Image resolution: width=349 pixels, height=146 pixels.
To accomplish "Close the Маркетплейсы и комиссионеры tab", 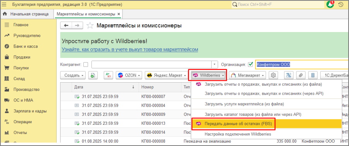I will pos(119,14).
